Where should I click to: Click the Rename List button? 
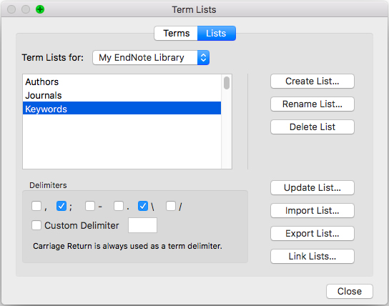tap(312, 104)
